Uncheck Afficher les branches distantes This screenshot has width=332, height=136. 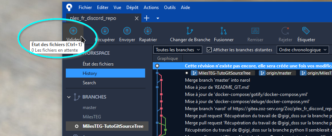[x=209, y=50]
